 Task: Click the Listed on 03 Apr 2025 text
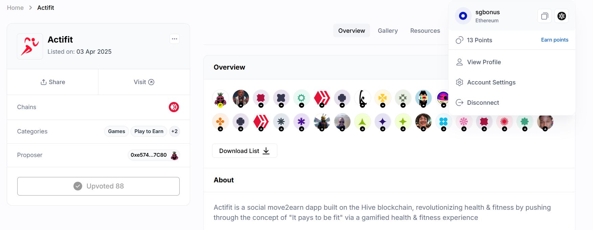tap(79, 52)
